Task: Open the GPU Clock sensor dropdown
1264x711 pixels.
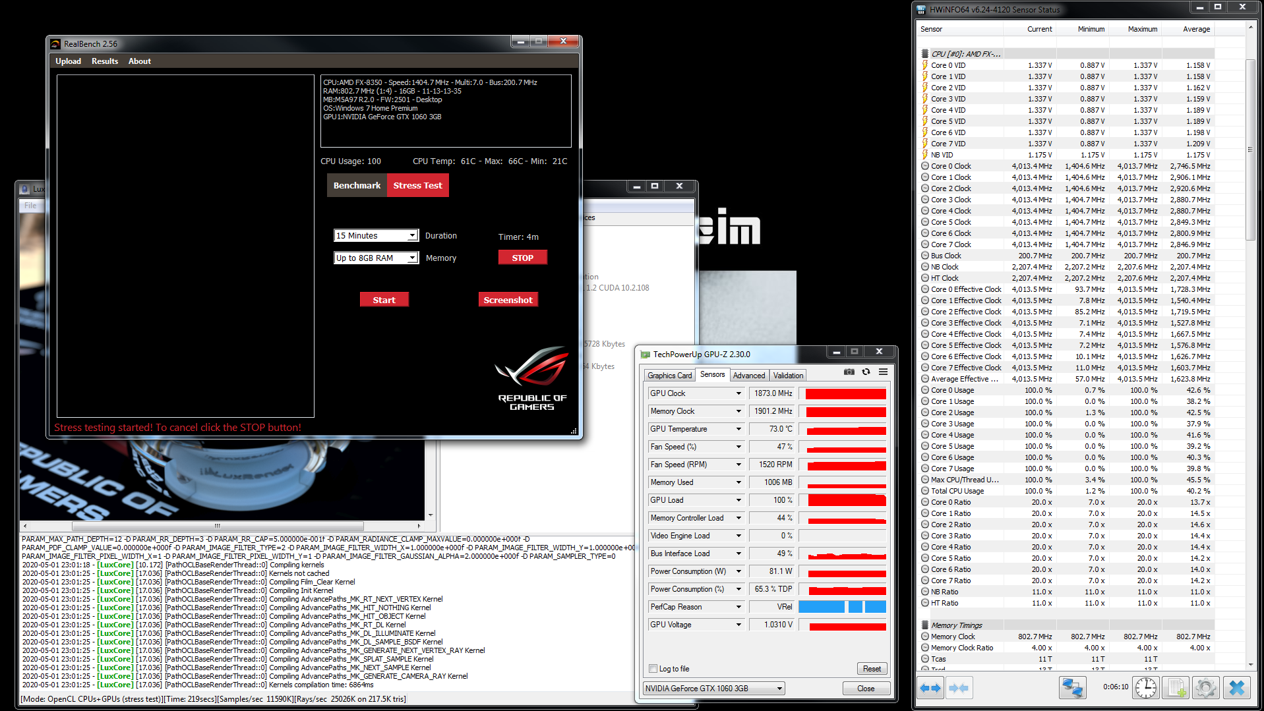Action: [738, 393]
